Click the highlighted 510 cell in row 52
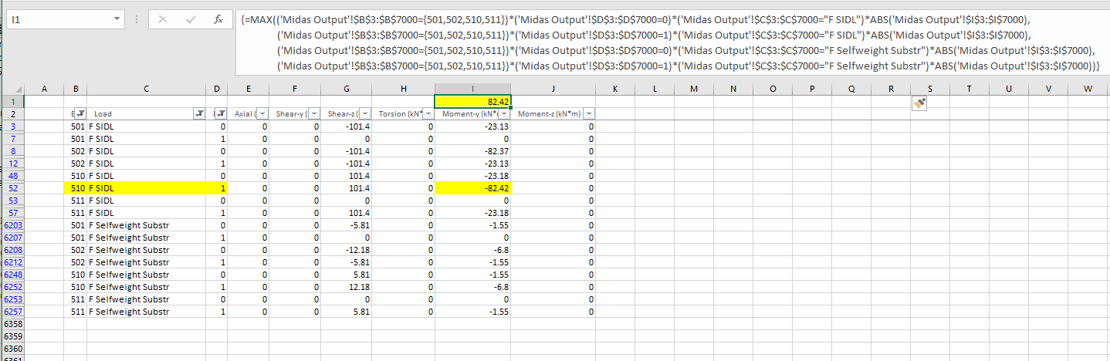Viewport: 1110px width, 361px height. click(76, 187)
